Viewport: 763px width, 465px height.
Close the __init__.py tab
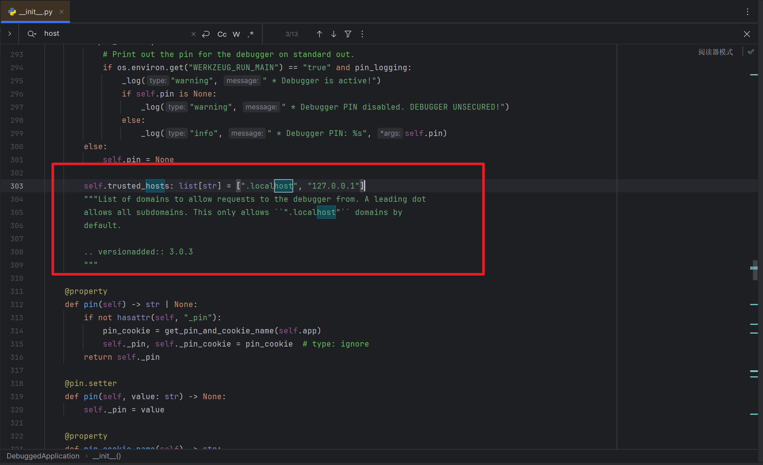61,12
